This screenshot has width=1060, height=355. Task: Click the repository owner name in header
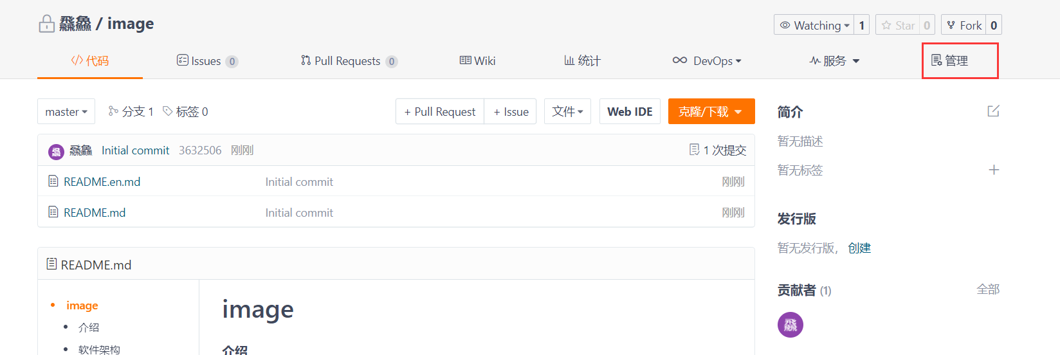tap(75, 24)
